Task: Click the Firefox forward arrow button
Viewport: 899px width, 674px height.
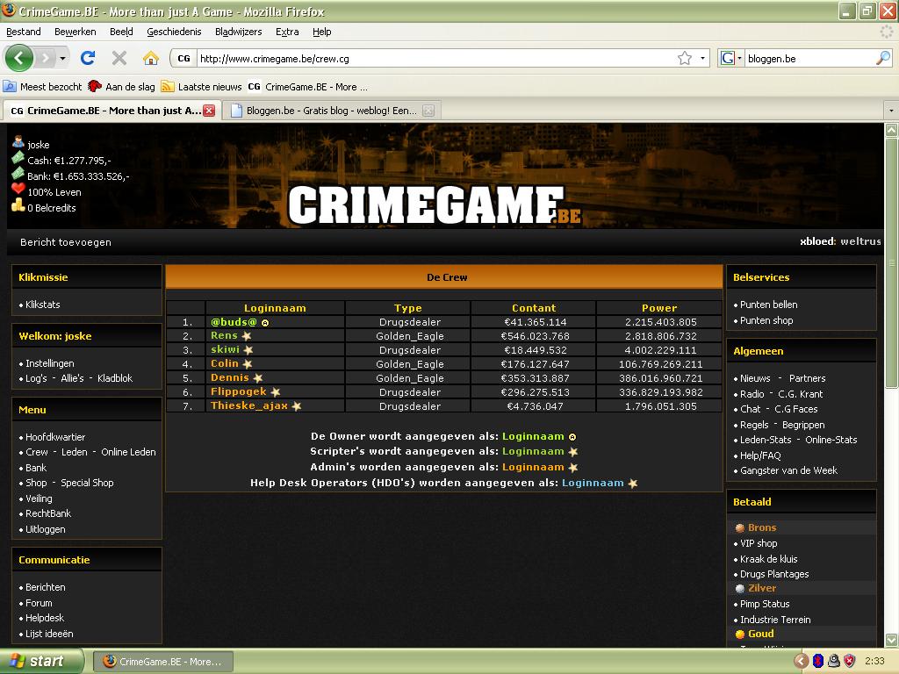Action: click(x=46, y=58)
